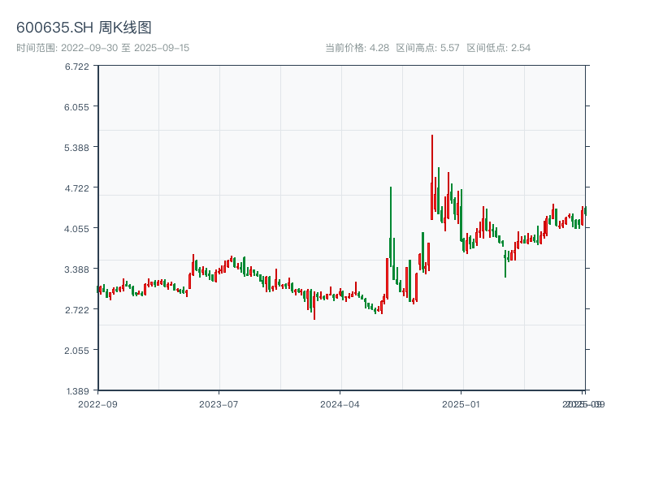This screenshot has height=487, width=650.
Task: Click the x-axis label 2022-09
Action: [97, 404]
